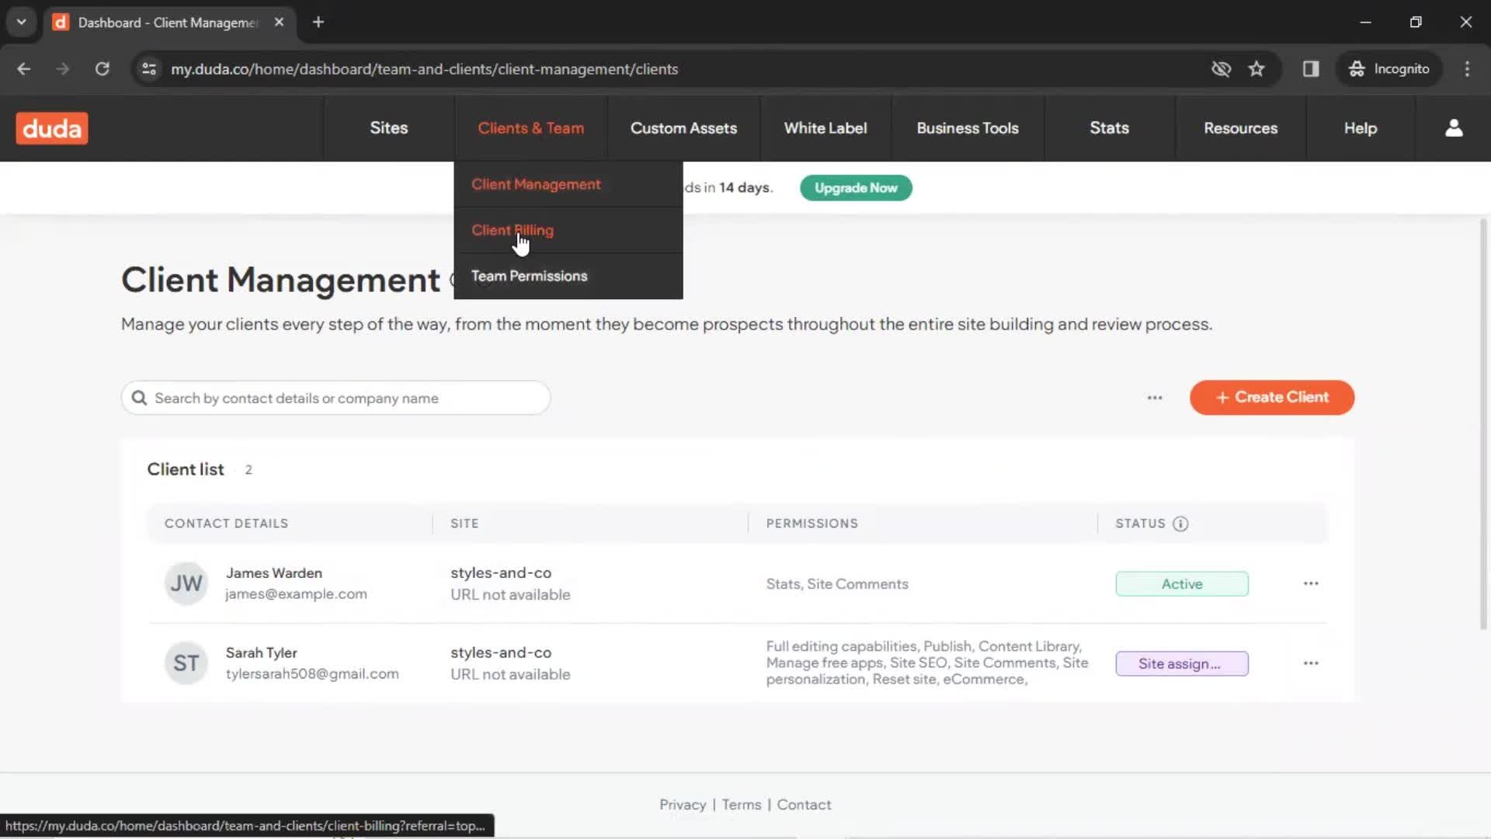Screen dimensions: 1491x839
Task: Click the SITE column header
Action: tap(464, 524)
